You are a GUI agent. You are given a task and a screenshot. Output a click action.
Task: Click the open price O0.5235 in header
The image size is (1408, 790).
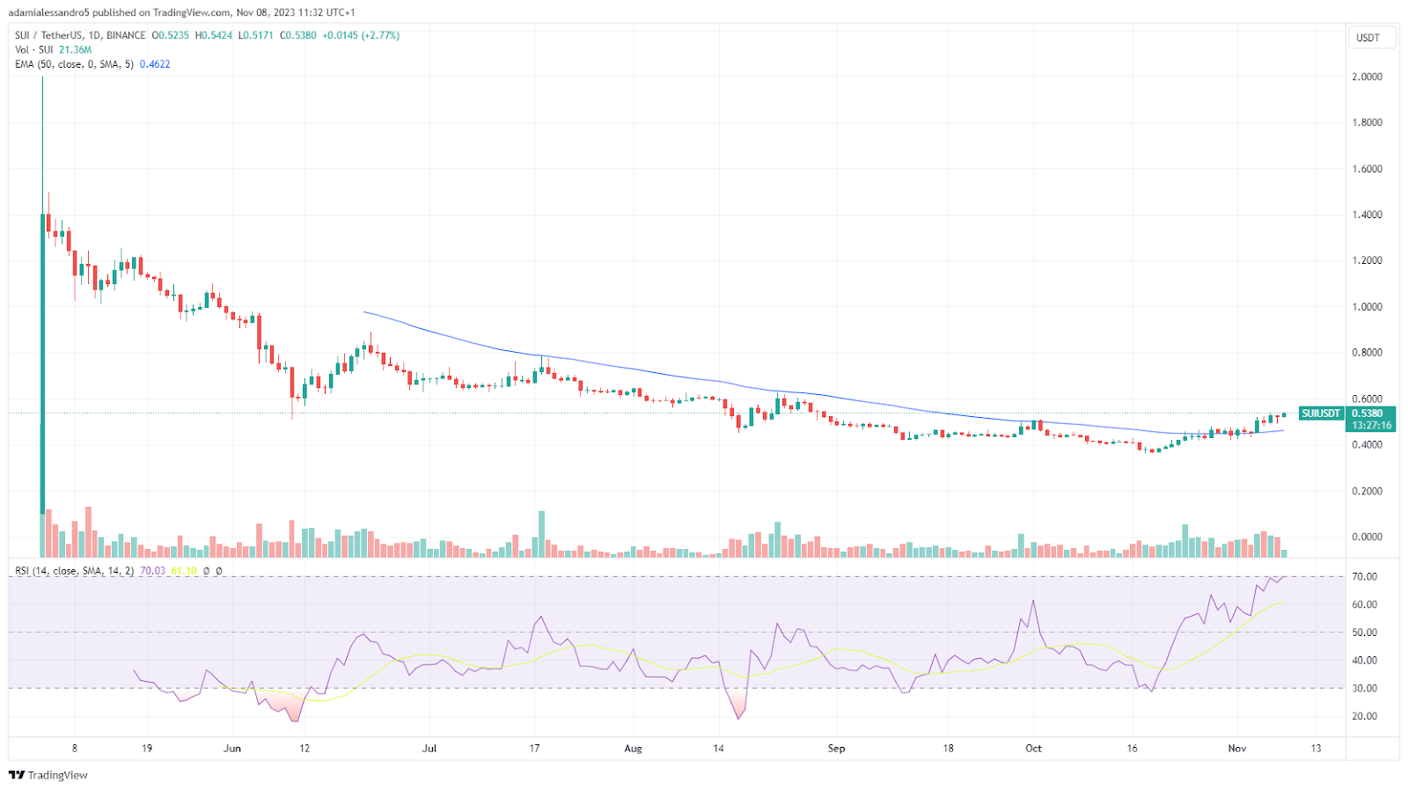(x=171, y=35)
